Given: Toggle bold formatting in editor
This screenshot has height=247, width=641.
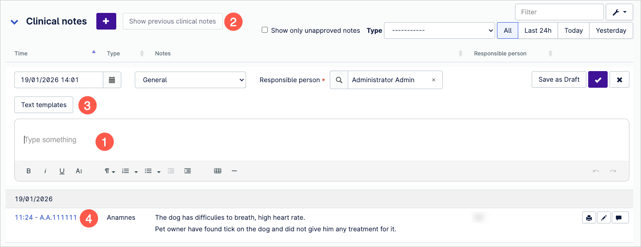Looking at the screenshot, I should tap(29, 171).
